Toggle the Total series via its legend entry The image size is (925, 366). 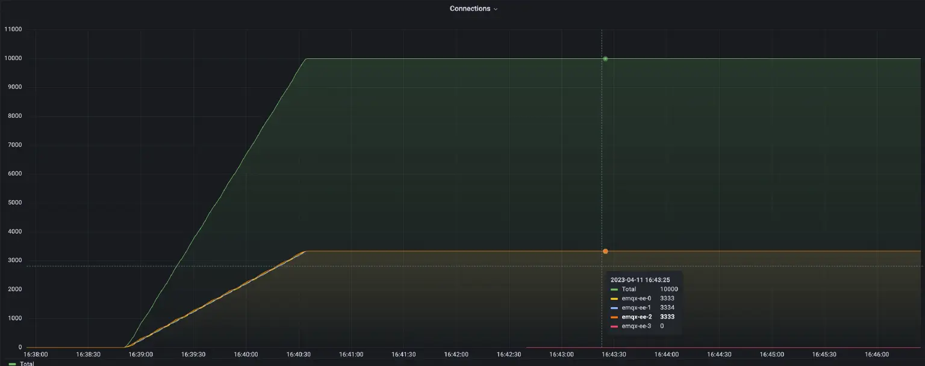(26, 363)
